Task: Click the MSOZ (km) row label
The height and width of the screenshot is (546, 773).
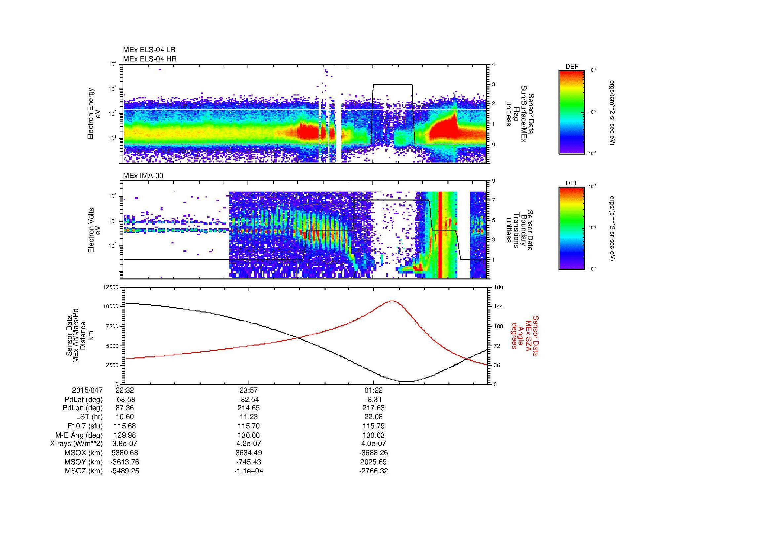Action: point(84,471)
